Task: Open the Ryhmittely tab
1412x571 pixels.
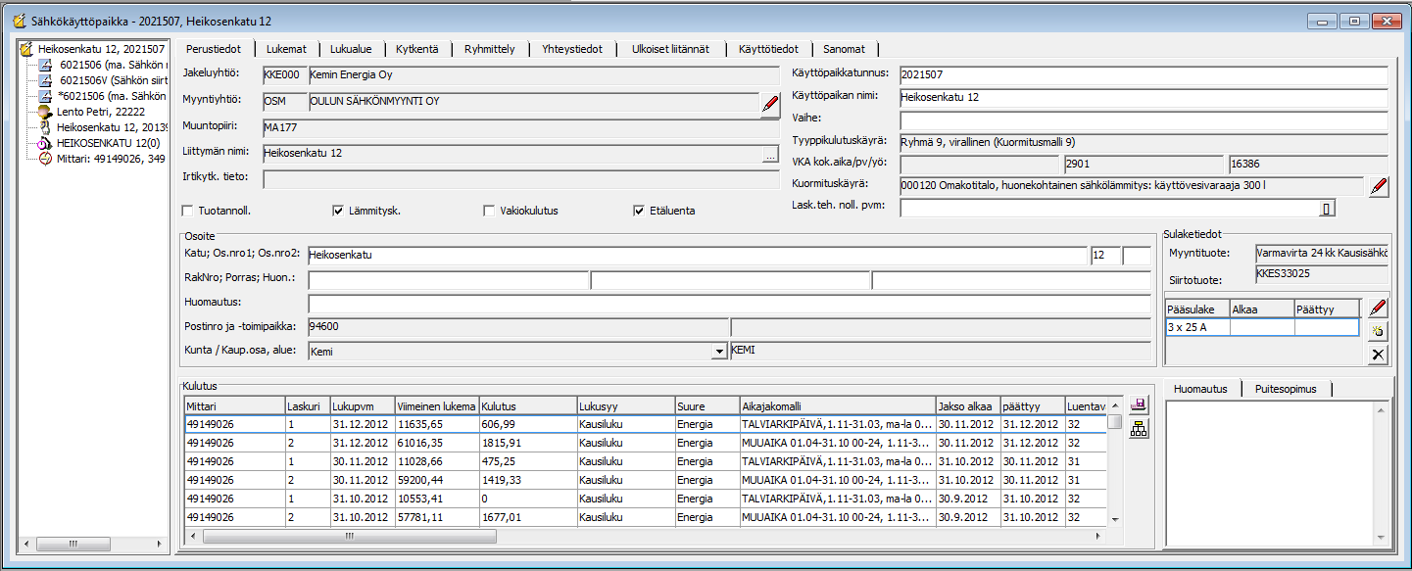Action: tap(490, 49)
